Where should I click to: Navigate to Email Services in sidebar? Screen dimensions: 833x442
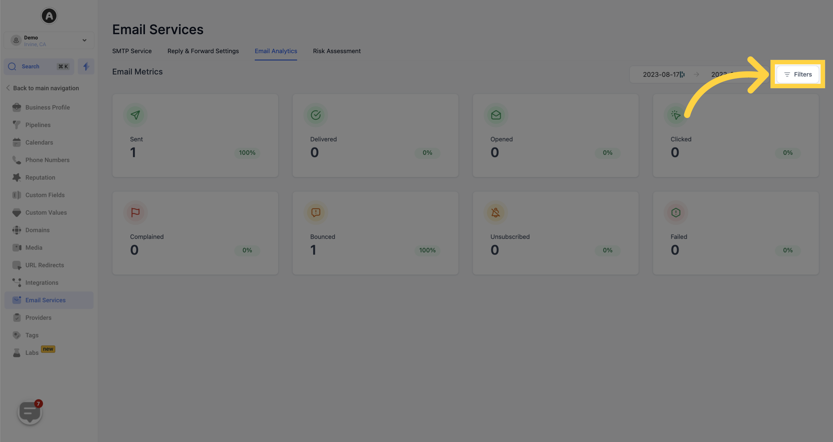pos(45,300)
